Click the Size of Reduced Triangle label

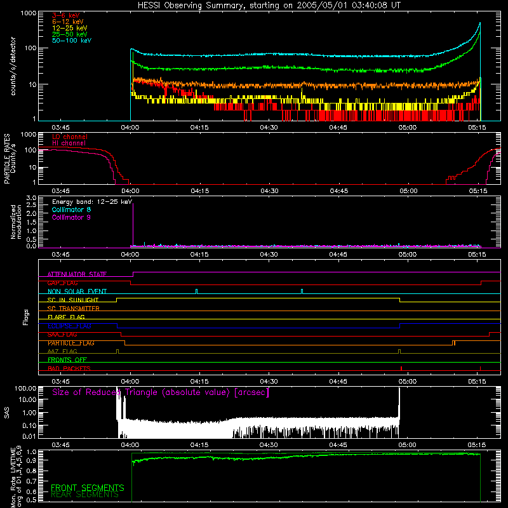pyautogui.click(x=161, y=392)
